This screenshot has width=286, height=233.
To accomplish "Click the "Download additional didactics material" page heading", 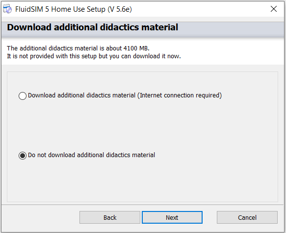I will [x=93, y=27].
